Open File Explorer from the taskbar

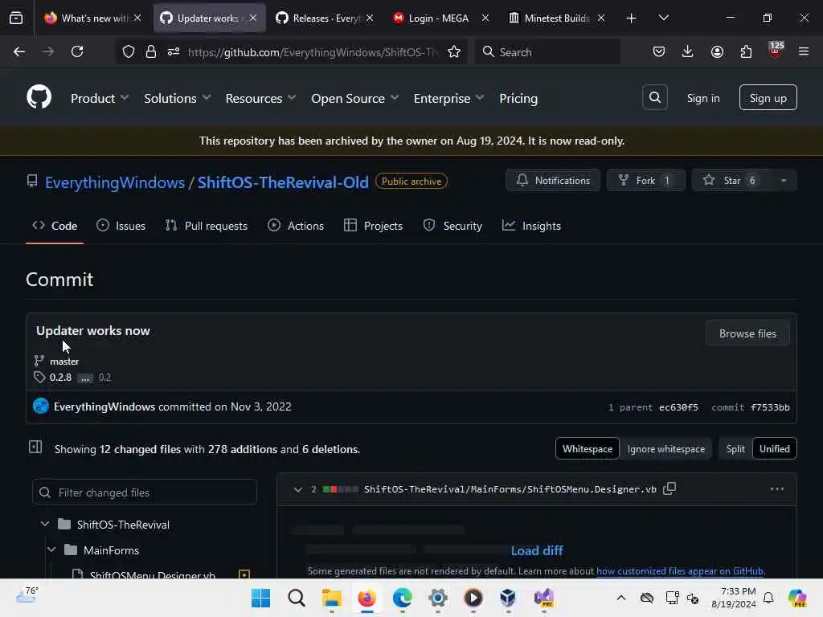(332, 598)
